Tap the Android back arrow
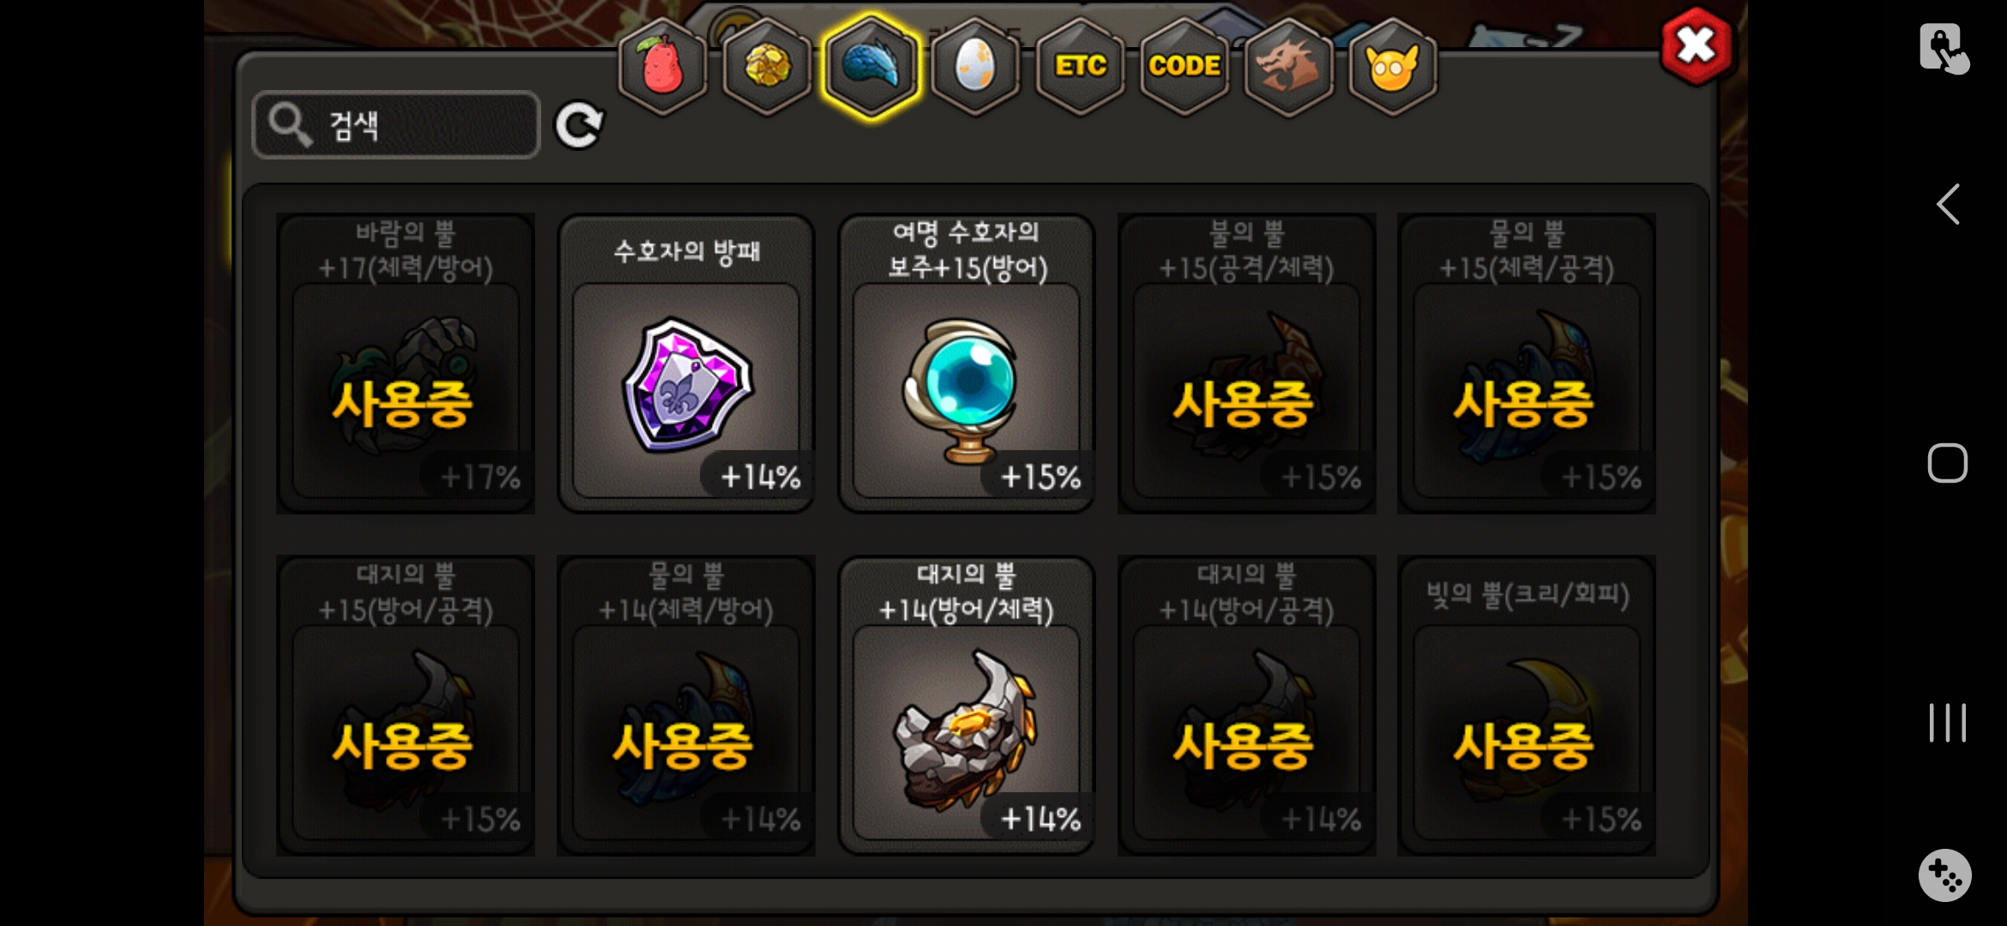2007x926 pixels. [x=1948, y=204]
